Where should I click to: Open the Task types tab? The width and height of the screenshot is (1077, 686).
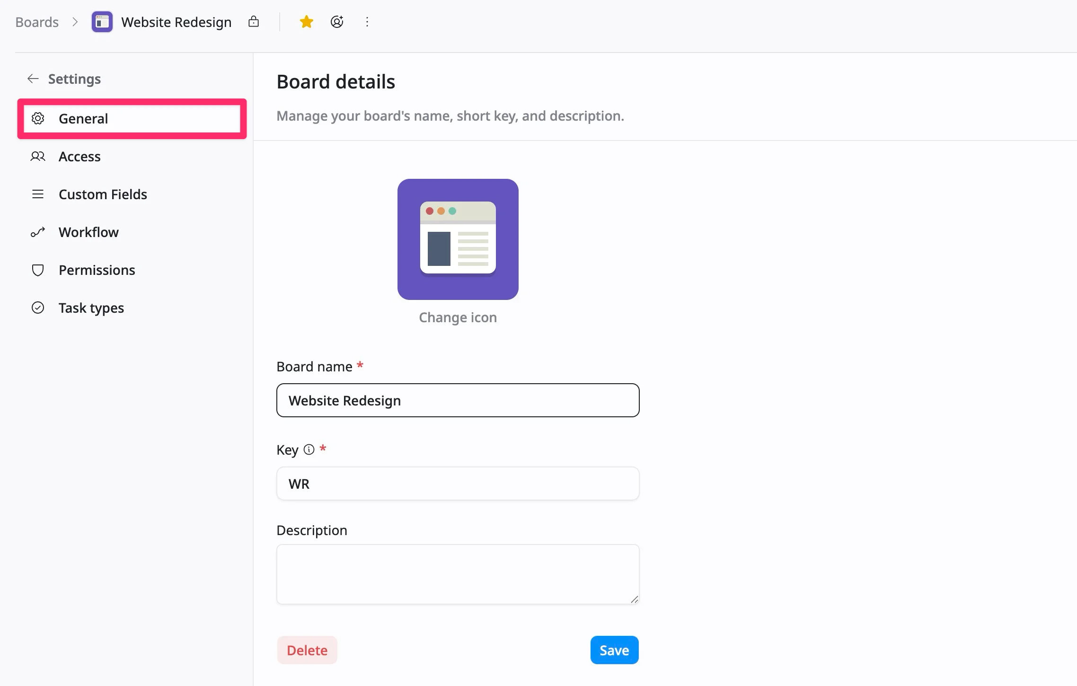click(x=132, y=308)
